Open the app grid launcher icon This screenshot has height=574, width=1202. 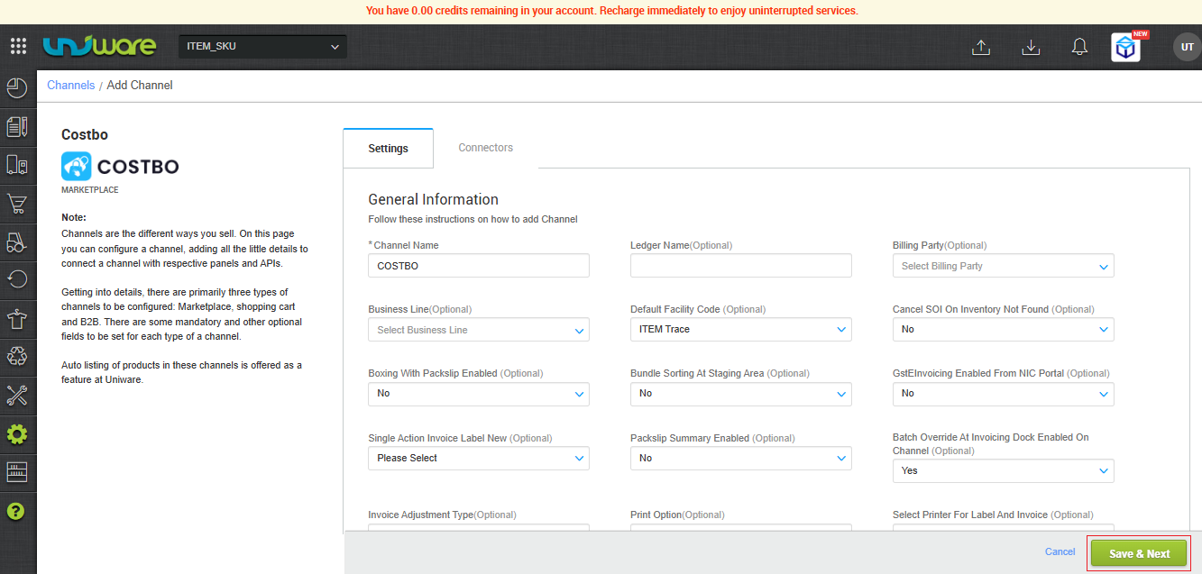(18, 46)
